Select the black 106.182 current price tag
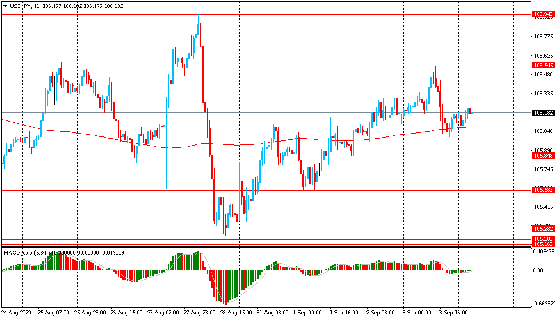The height and width of the screenshot is (319, 557). tap(543, 112)
